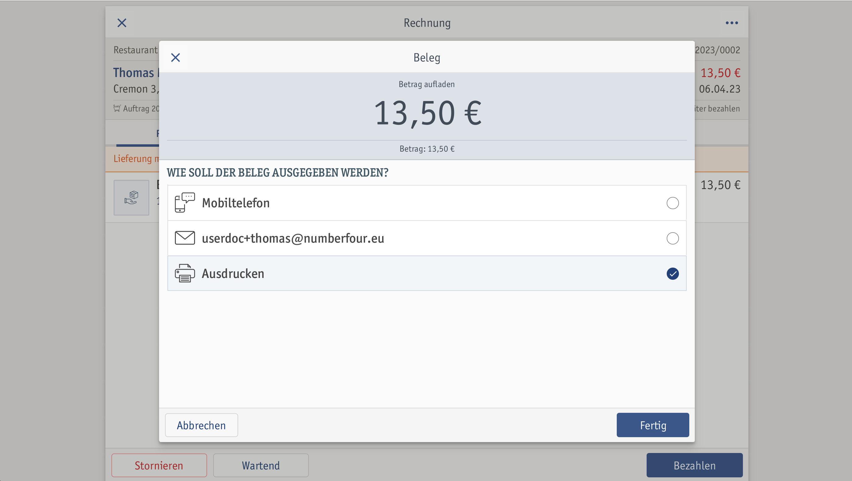Click customer name Thomas in Rechnung
This screenshot has width=852, height=481.
point(134,73)
